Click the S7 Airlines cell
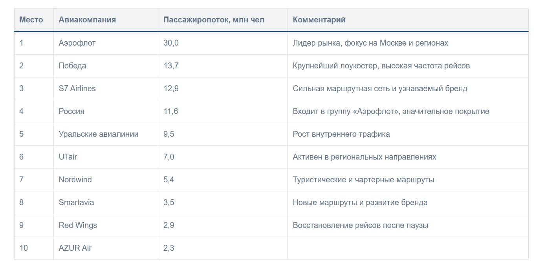 77,88
